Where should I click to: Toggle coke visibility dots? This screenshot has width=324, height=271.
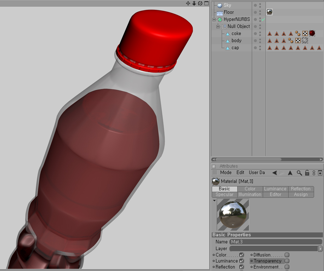260,34
